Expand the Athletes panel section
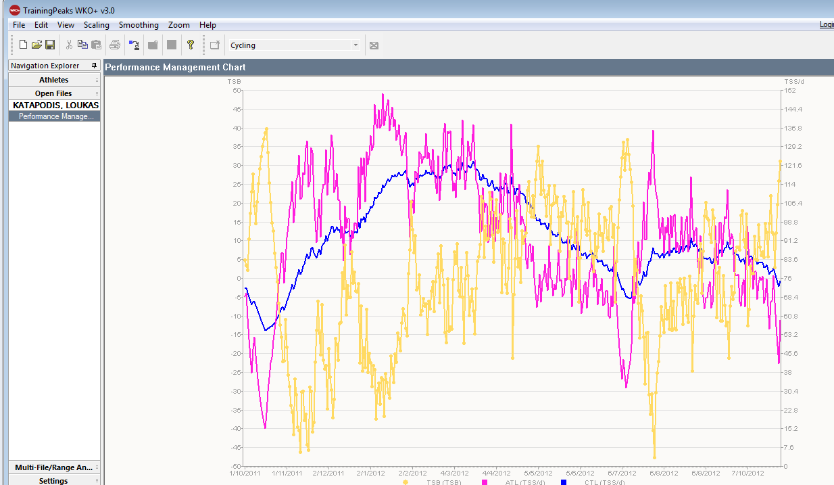 click(53, 80)
